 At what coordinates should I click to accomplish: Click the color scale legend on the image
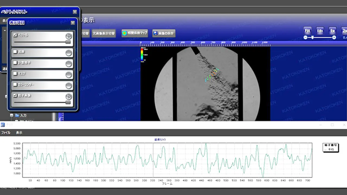click(x=144, y=54)
